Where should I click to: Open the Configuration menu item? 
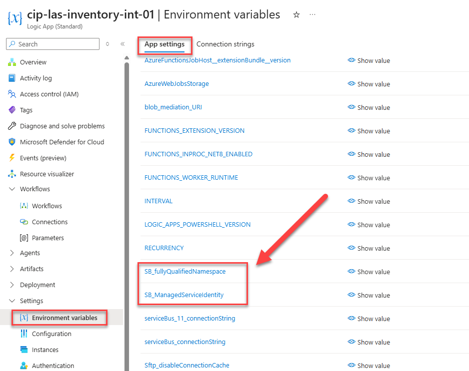pyautogui.click(x=51, y=334)
